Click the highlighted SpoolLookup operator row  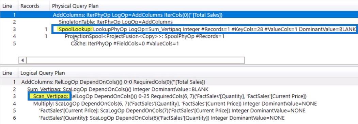(x=204, y=29)
